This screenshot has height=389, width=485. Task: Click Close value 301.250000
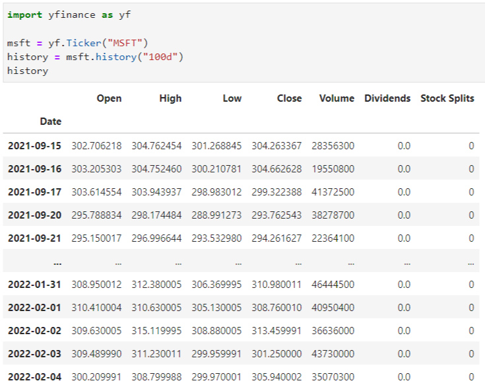tap(276, 354)
